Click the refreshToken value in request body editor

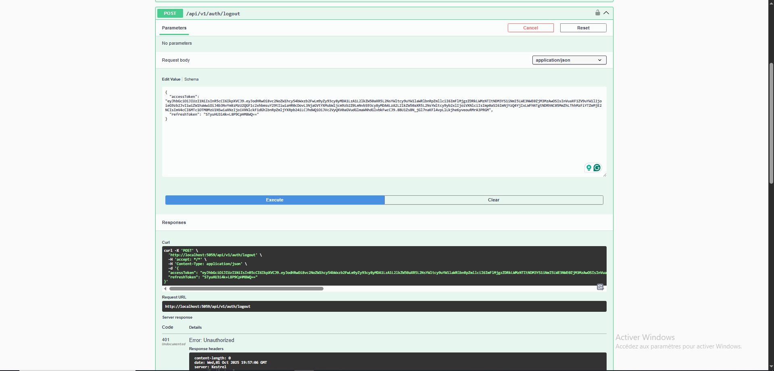coord(232,114)
